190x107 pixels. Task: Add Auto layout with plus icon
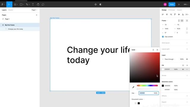(187, 43)
